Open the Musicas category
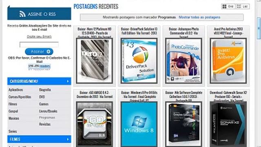 point(14,118)
